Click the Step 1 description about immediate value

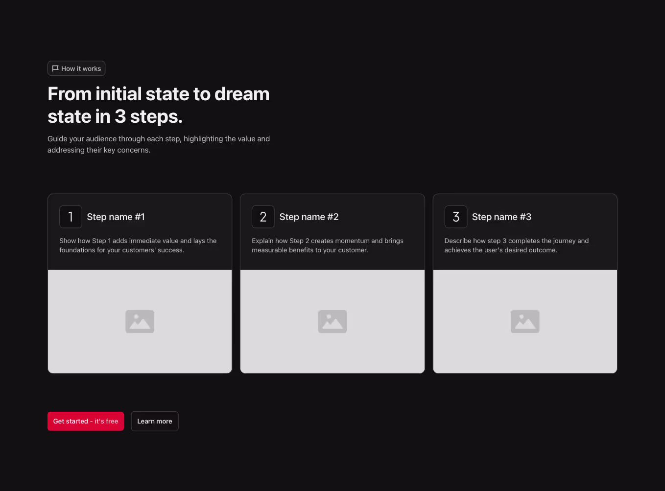pyautogui.click(x=138, y=245)
